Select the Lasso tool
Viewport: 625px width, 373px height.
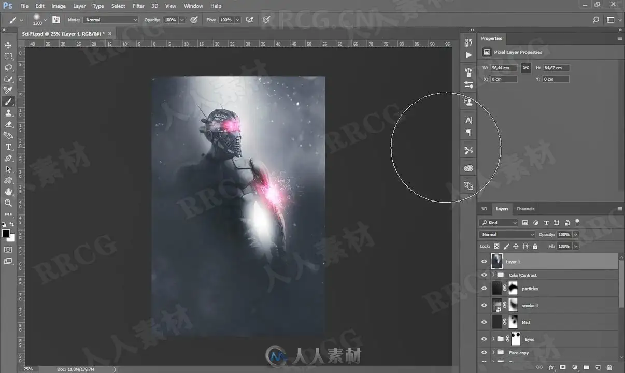(8, 68)
